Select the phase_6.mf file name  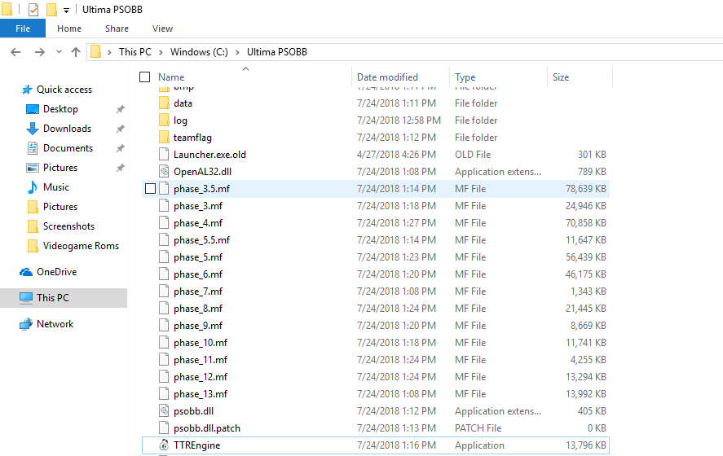coord(198,274)
